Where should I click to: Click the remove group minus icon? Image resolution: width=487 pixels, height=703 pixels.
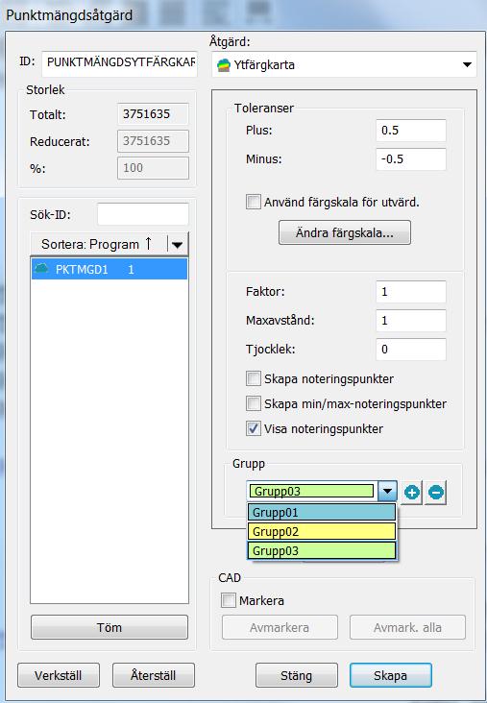click(436, 493)
